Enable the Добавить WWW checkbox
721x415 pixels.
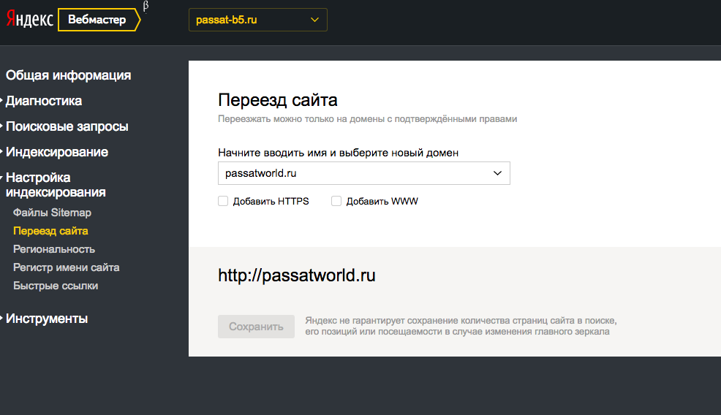(336, 201)
